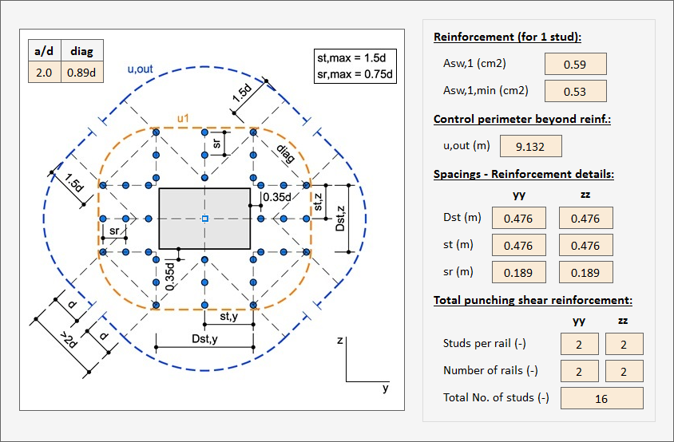Click the 'diag' label on diagram
This screenshot has height=442, width=674.
(285, 154)
